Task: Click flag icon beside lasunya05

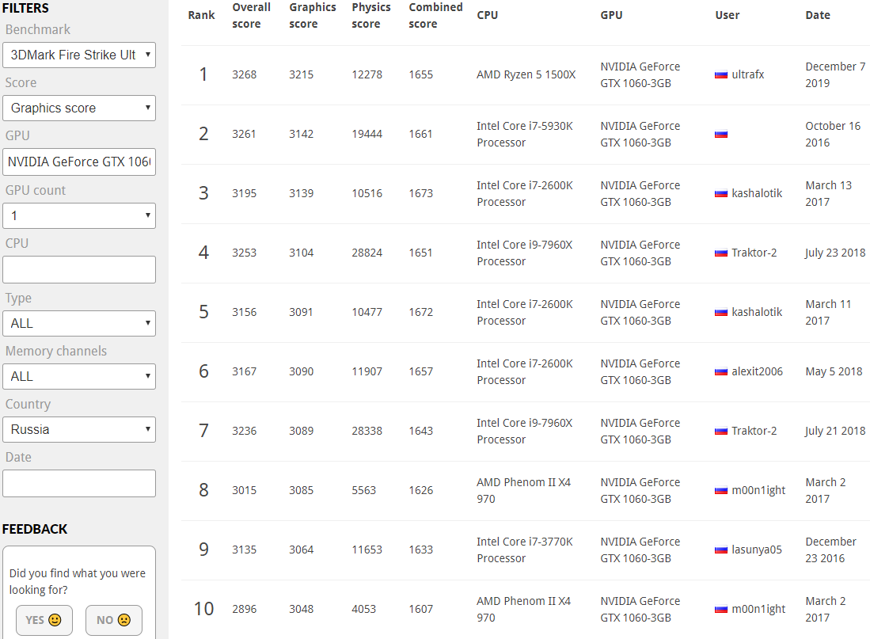Action: (x=720, y=550)
